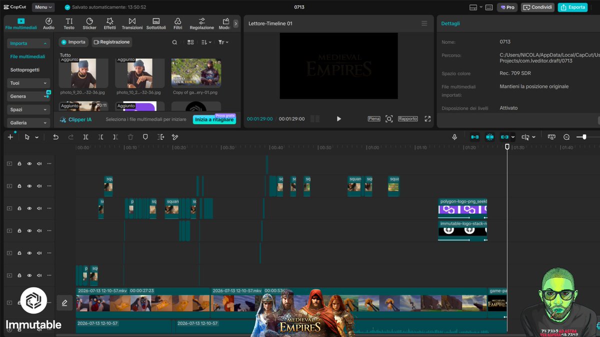Screen dimensions: 600x337
Task: Open the Regolazione tab
Action: pyautogui.click(x=201, y=23)
